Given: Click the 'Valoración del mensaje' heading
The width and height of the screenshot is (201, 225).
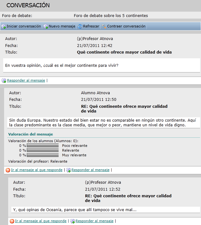Looking at the screenshot, I should pyautogui.click(x=31, y=134).
